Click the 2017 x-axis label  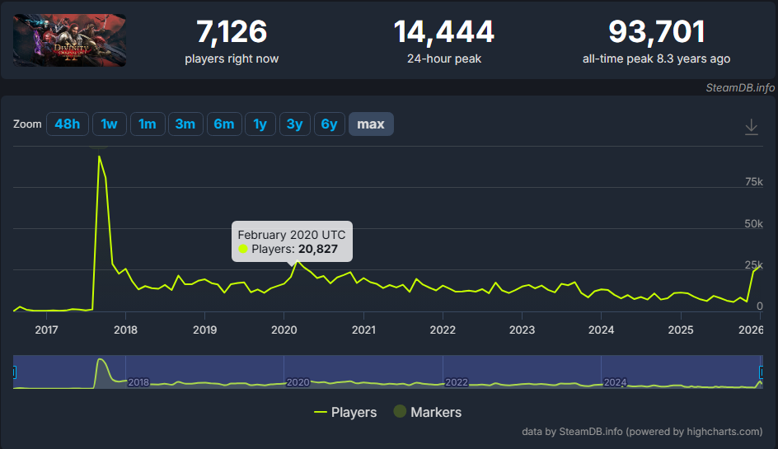coord(47,330)
